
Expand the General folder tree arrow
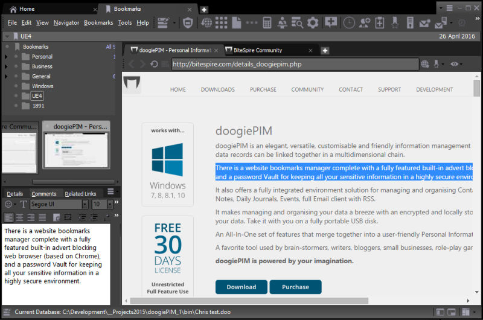coord(6,77)
